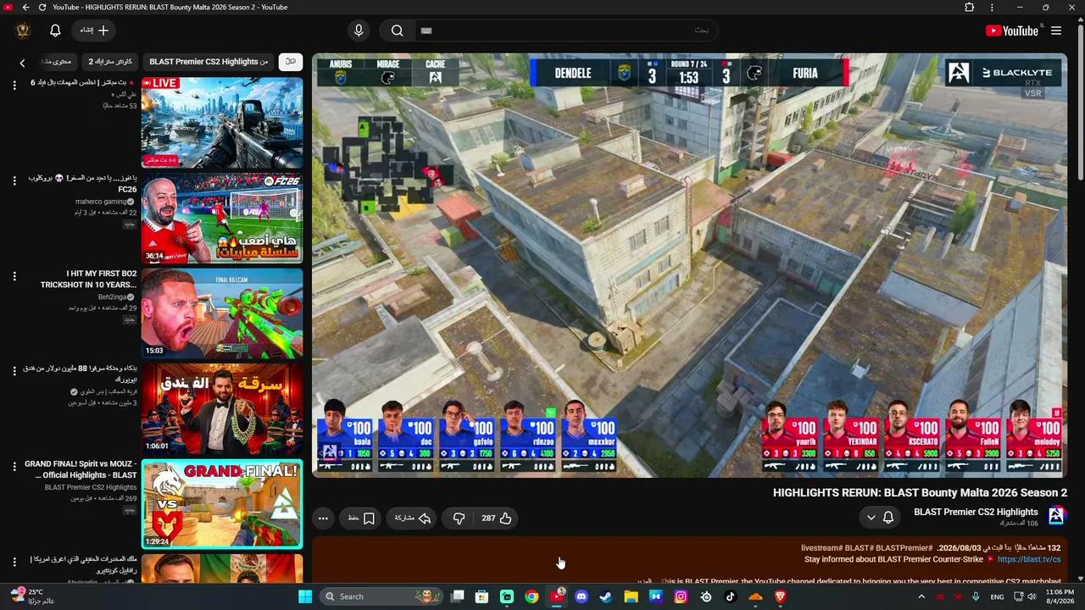Open the notifications bell in the header
Viewport: 1085px width, 610px height.
55,30
